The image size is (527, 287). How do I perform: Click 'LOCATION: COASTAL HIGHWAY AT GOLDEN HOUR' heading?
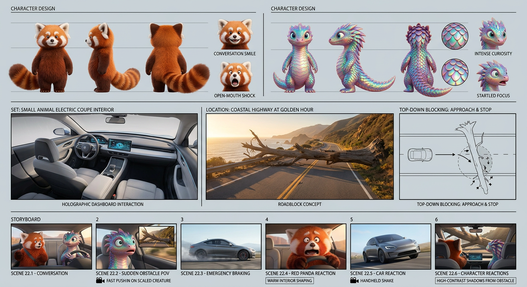click(260, 110)
